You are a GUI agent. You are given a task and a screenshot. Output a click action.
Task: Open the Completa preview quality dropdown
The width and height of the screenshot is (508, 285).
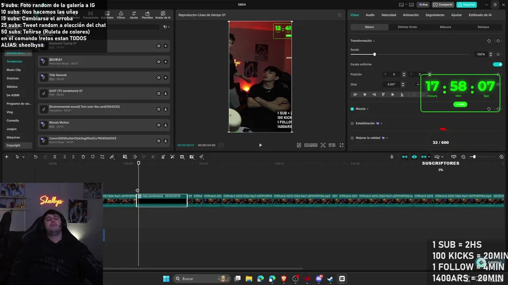pyautogui.click(x=311, y=145)
